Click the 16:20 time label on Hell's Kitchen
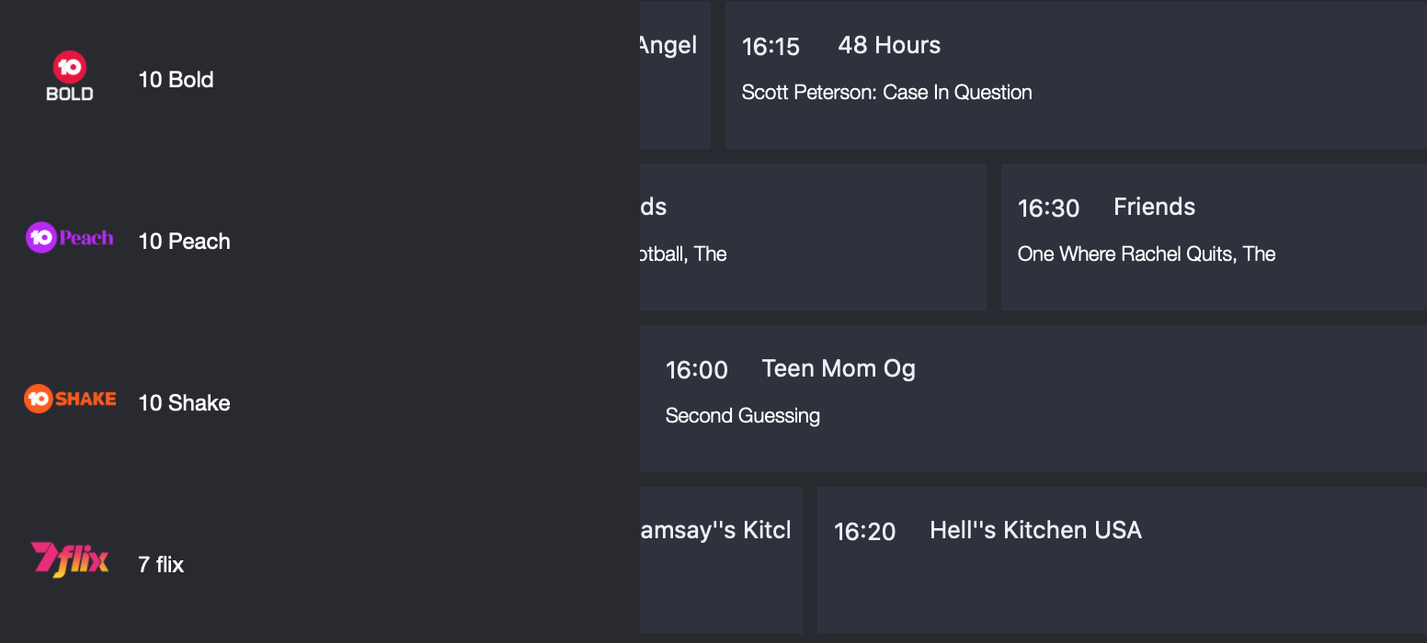 [x=864, y=531]
